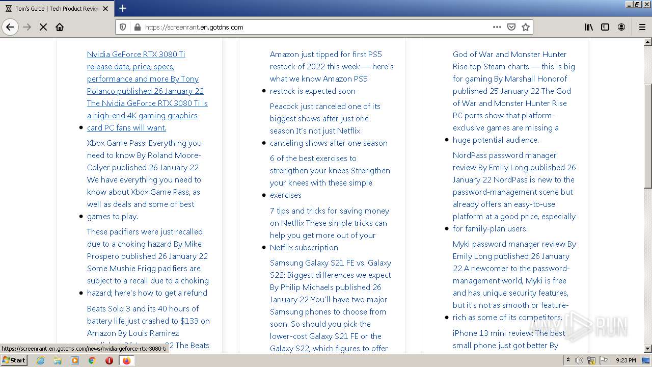Open Xbox Game Pass article link
This screenshot has height=367, width=652.
point(145,179)
